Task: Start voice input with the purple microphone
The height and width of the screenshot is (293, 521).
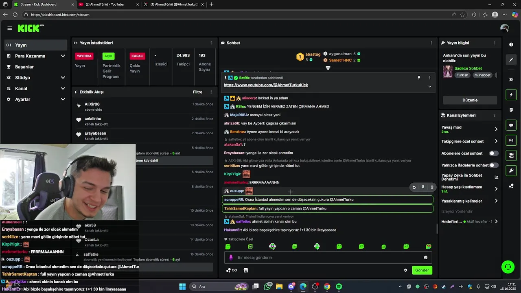Action: pos(231,258)
